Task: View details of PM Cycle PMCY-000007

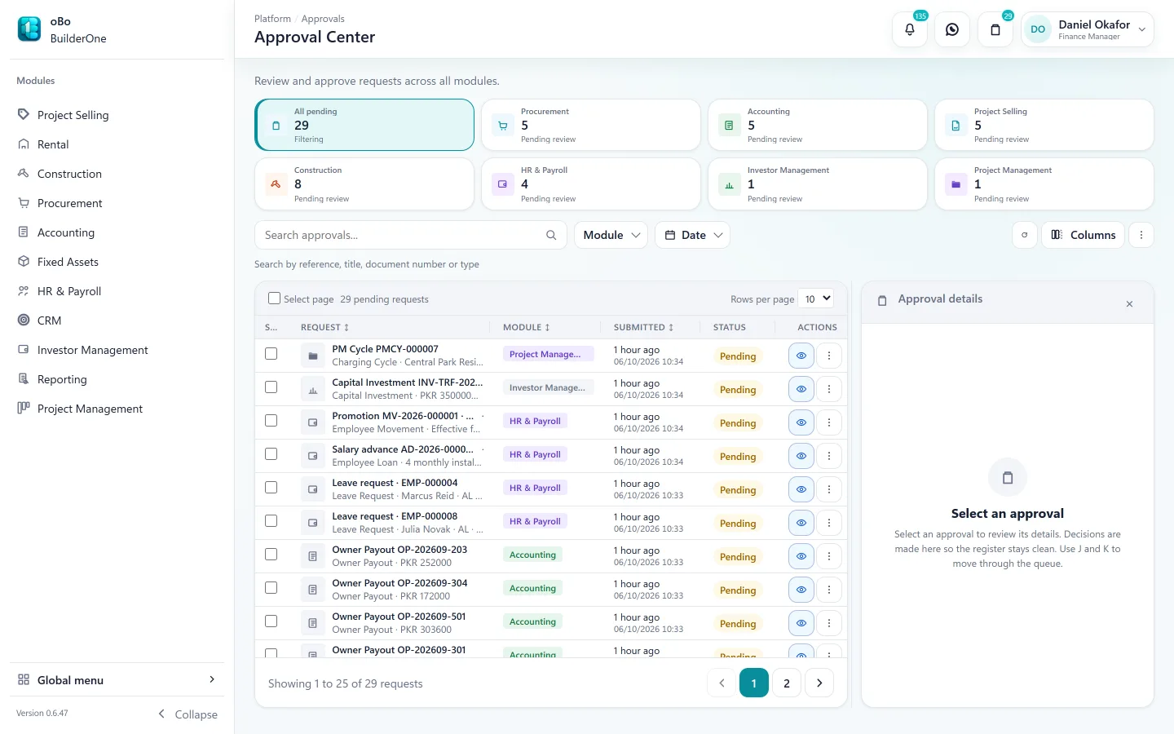Action: click(x=801, y=356)
